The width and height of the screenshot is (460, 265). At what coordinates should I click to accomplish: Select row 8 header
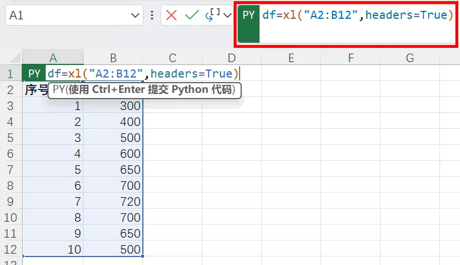10,185
